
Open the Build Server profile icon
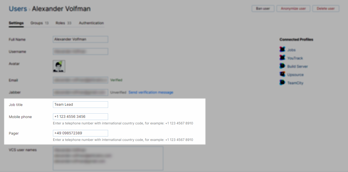tap(282, 66)
